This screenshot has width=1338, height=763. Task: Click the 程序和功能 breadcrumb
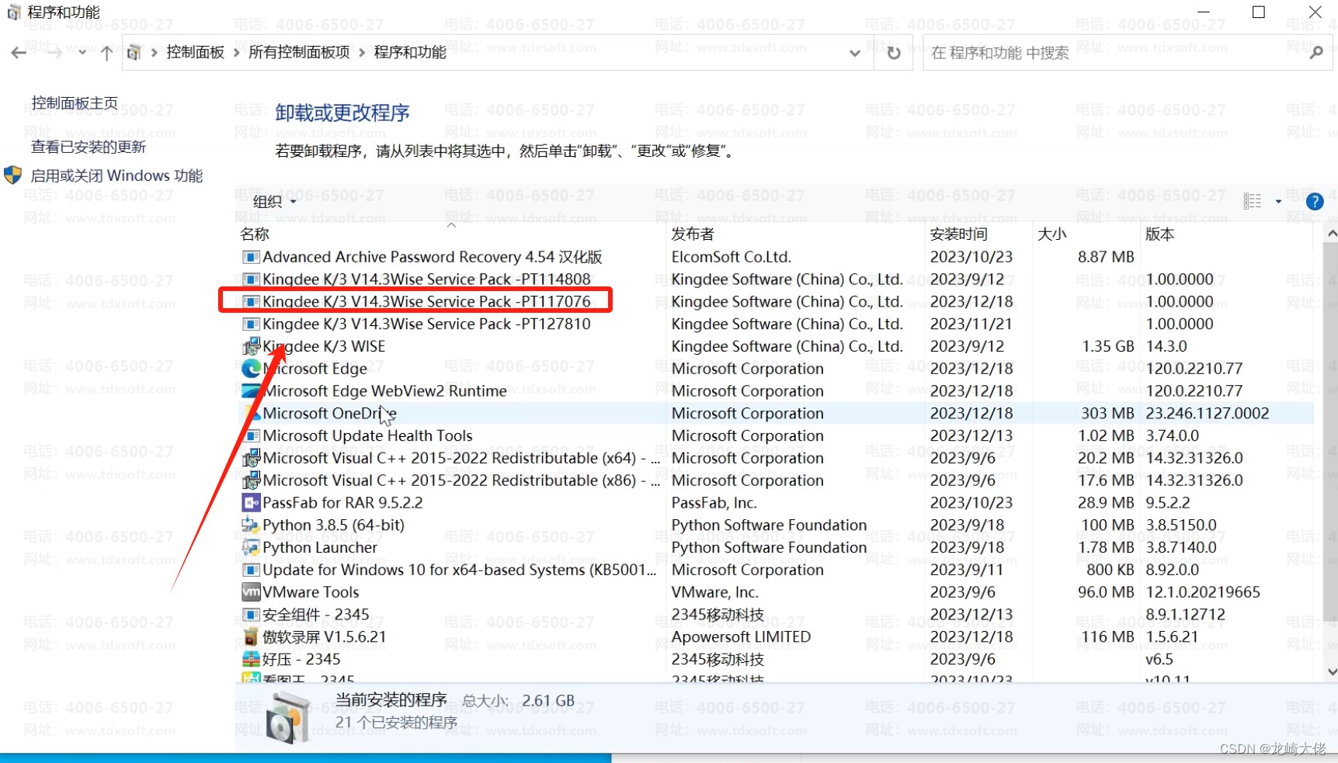410,53
